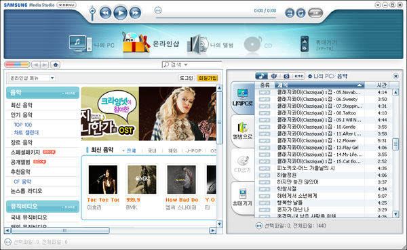Open the CD section

(x=258, y=45)
